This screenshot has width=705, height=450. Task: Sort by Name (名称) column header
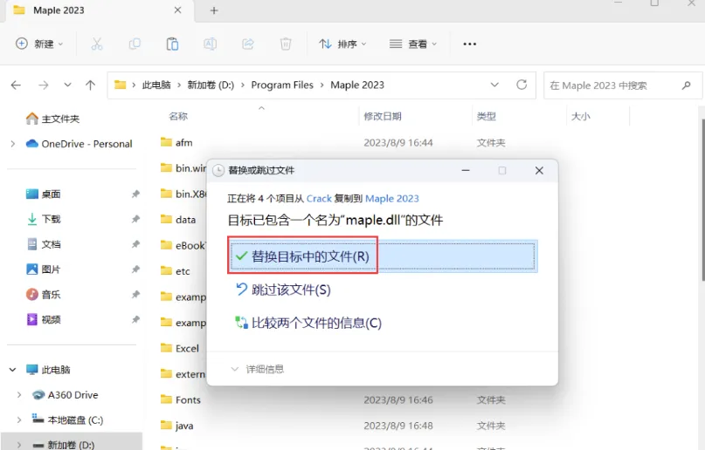[178, 116]
